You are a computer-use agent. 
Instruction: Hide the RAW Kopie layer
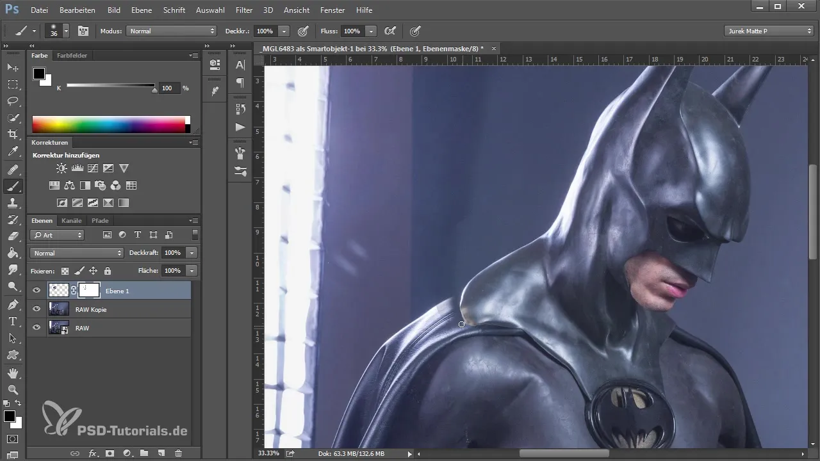pyautogui.click(x=37, y=309)
